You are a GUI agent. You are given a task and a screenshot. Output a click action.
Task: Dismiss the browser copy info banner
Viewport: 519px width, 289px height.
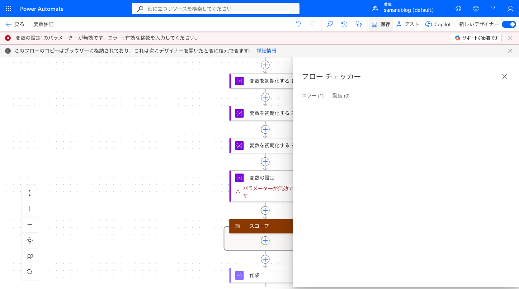click(x=510, y=51)
